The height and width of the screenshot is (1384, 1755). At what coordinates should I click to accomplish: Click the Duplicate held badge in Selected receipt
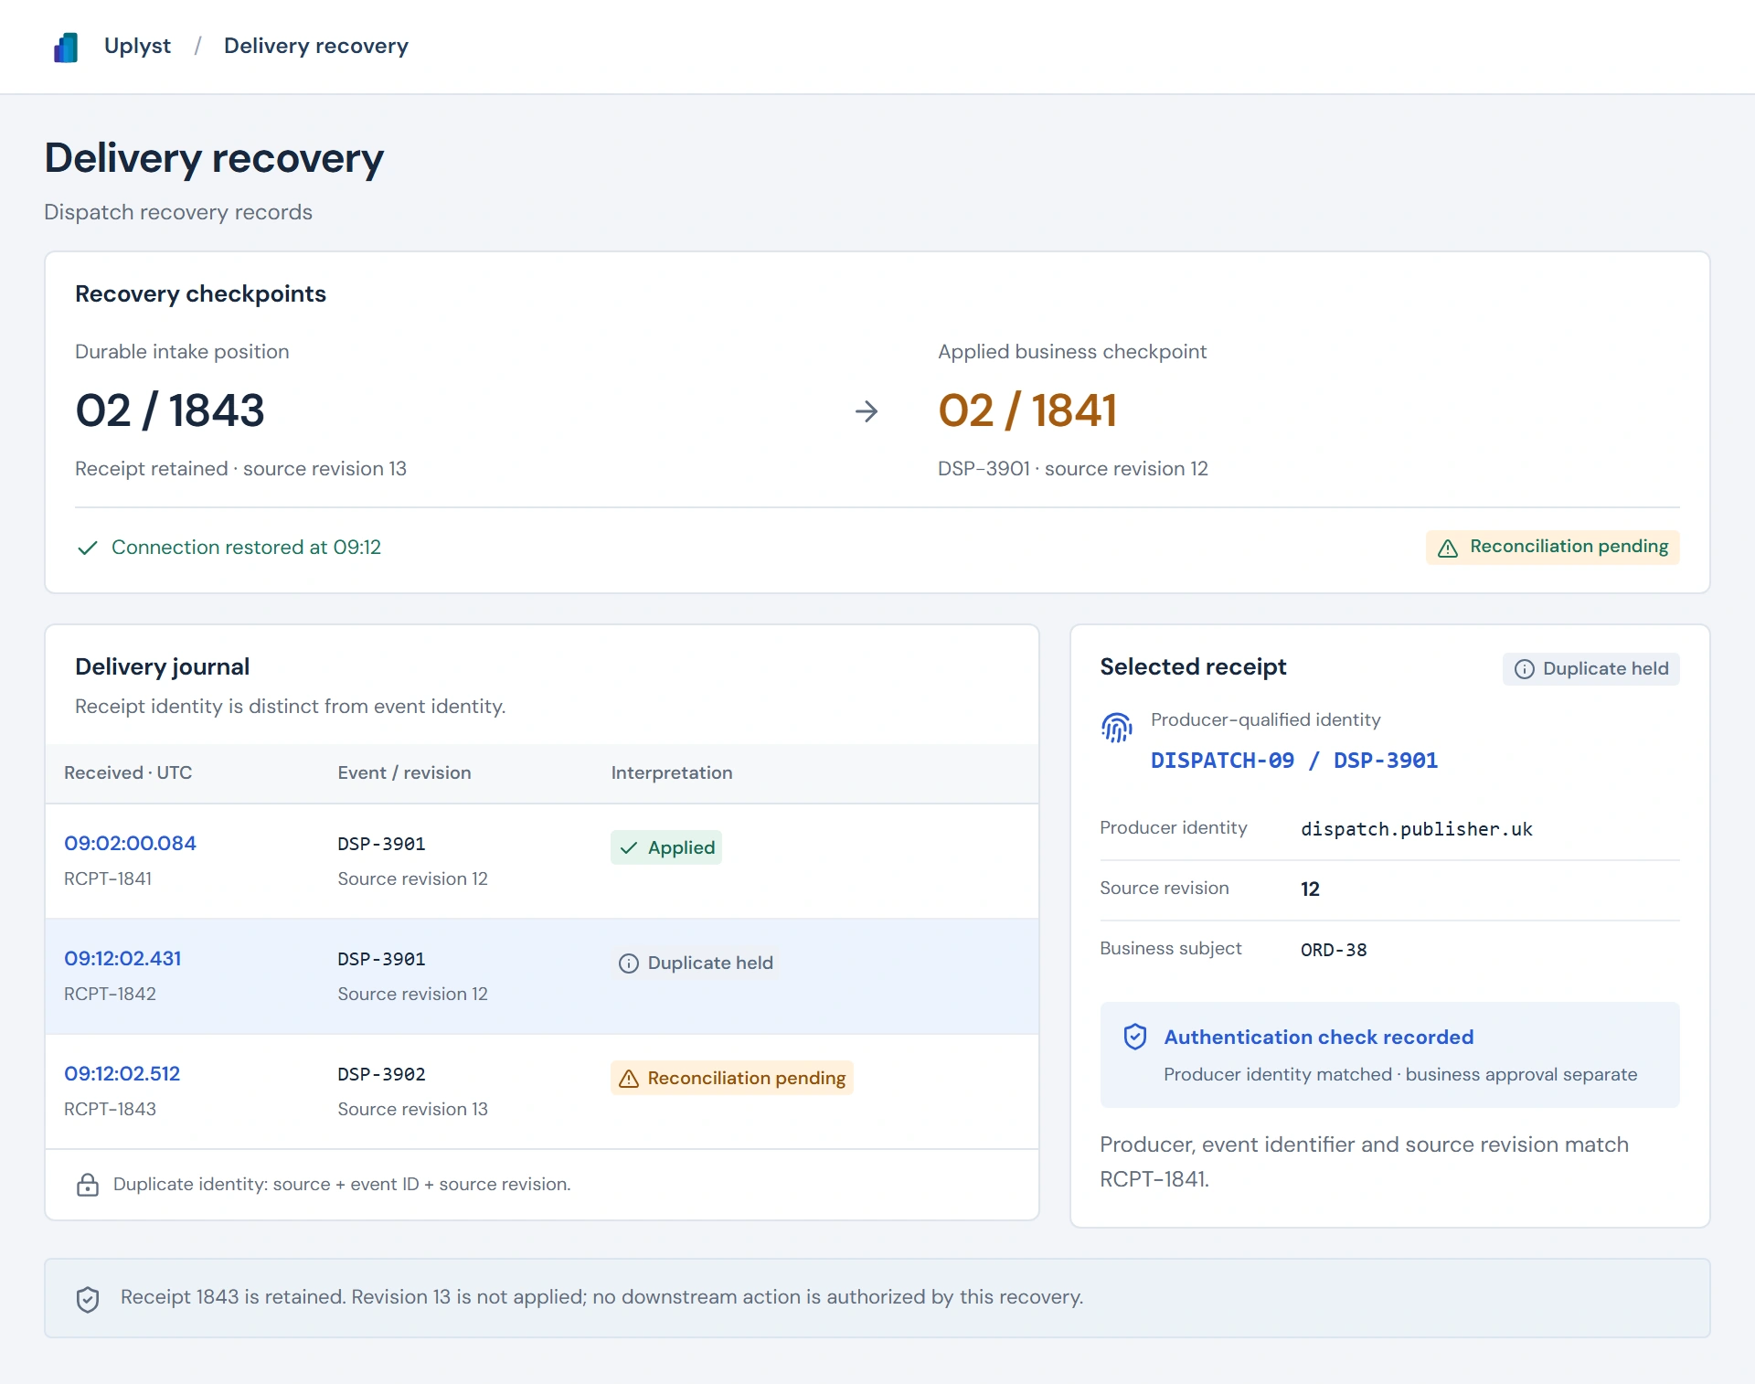click(x=1590, y=669)
